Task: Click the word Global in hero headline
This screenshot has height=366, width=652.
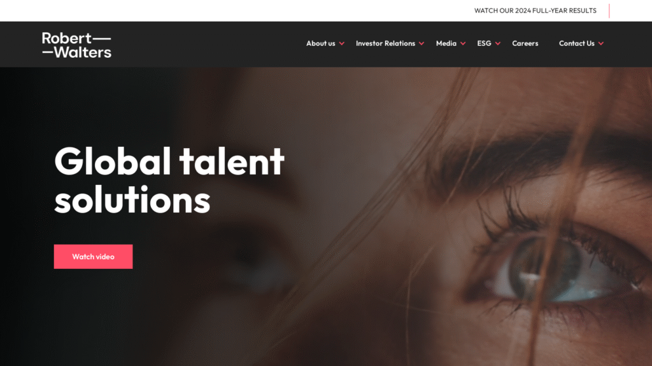Action: point(112,161)
